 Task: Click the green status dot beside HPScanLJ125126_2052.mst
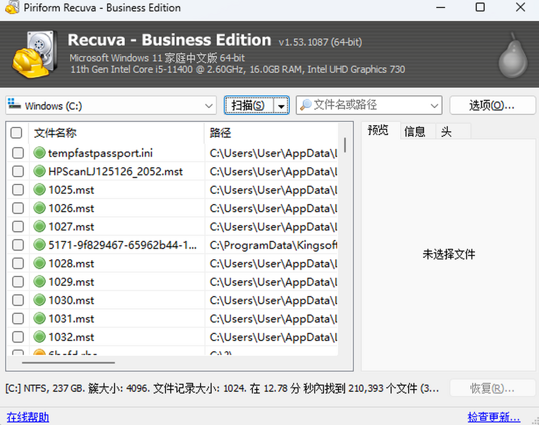click(40, 171)
